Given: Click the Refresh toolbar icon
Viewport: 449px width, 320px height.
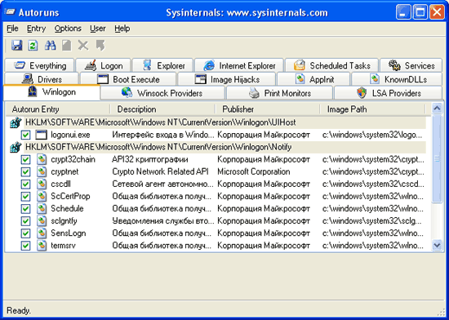Looking at the screenshot, I should point(33,46).
